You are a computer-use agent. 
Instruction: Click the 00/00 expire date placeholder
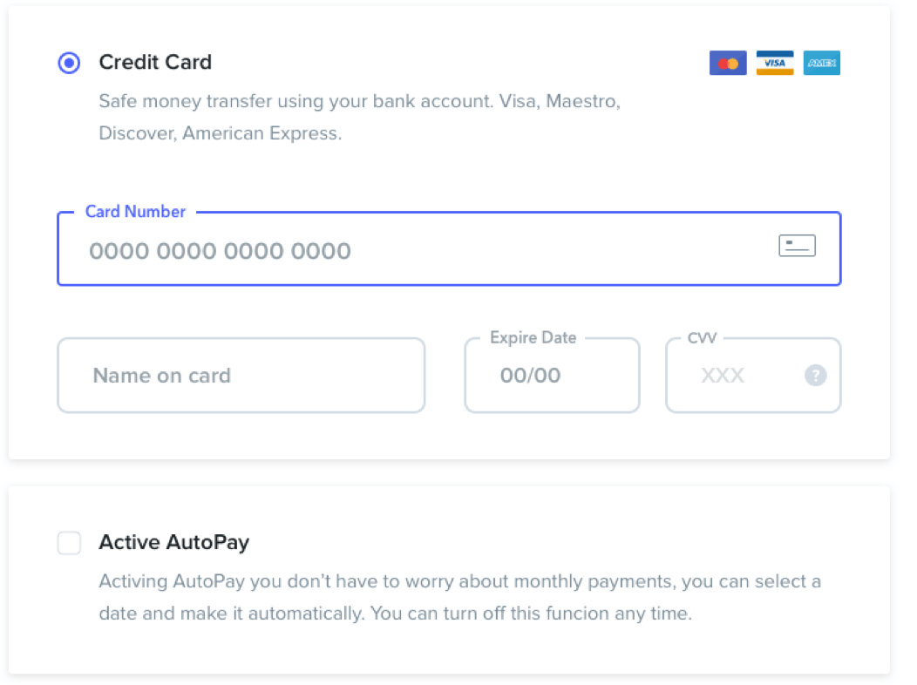click(x=531, y=376)
